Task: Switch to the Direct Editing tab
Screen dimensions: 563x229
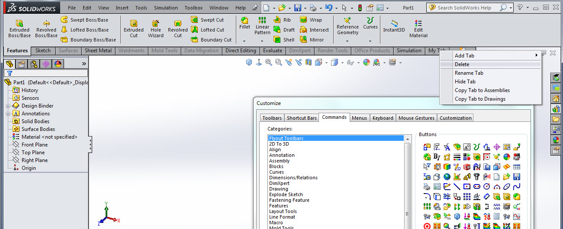Action: click(241, 51)
